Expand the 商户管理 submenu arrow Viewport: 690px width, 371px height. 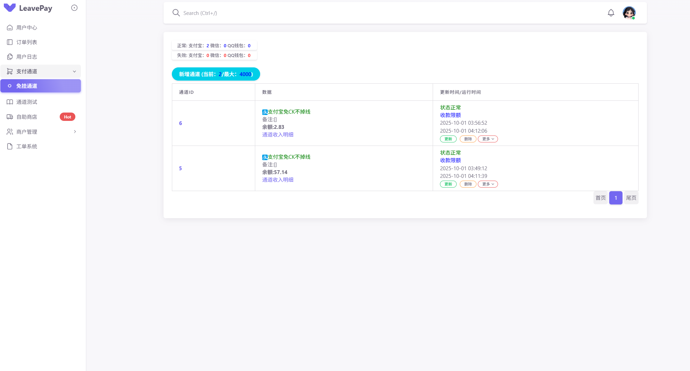75,132
